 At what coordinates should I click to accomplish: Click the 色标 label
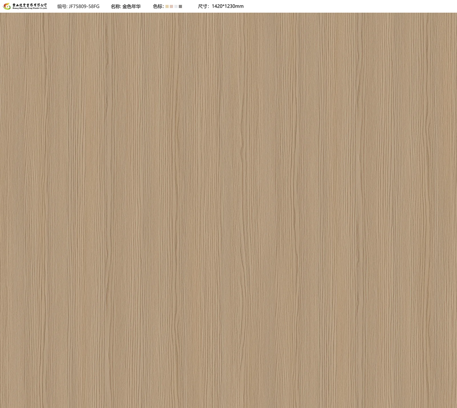tap(158, 6)
